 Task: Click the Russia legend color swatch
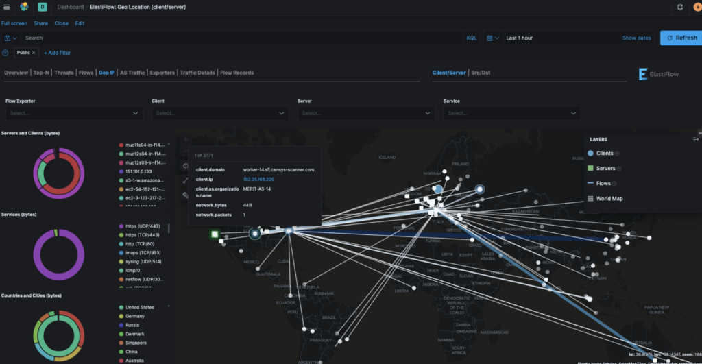pyautogui.click(x=121, y=325)
